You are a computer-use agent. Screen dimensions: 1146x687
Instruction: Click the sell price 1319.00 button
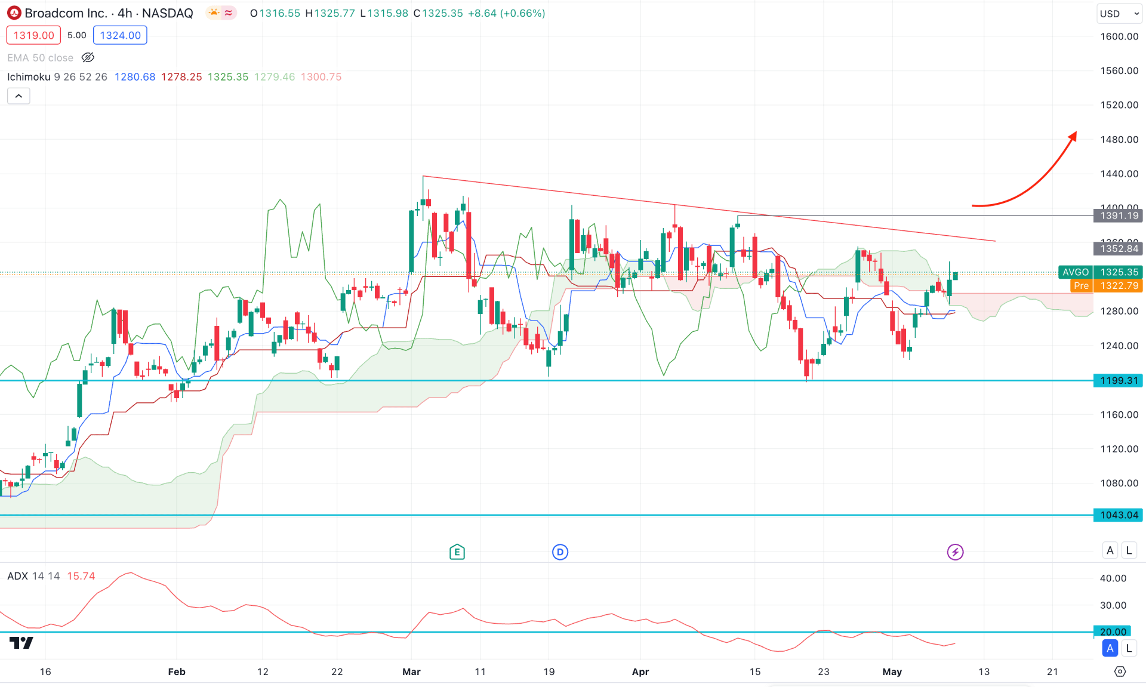tap(33, 35)
